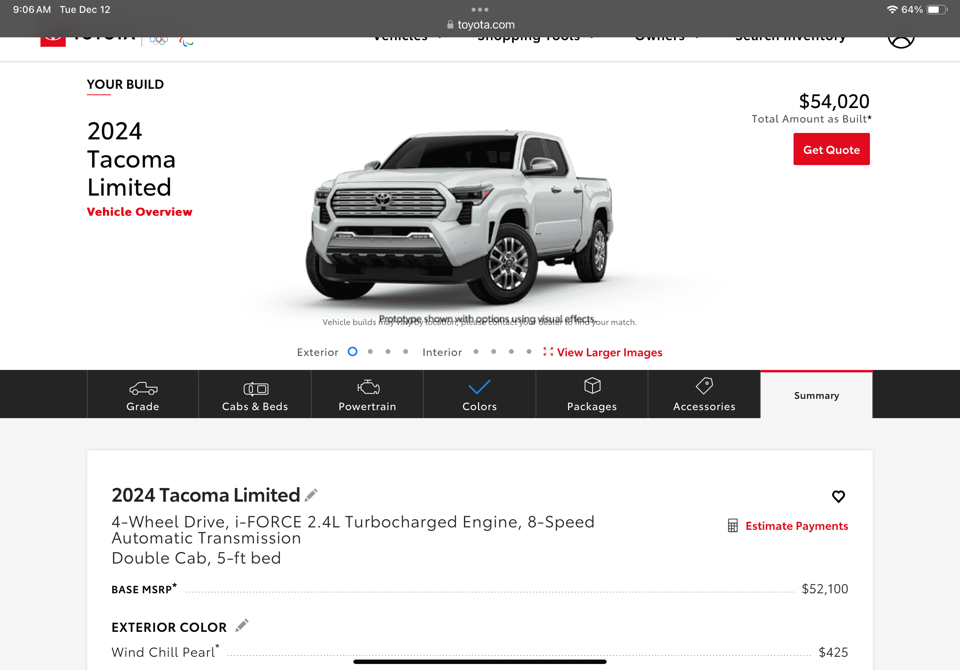This screenshot has height=670, width=960.
Task: Open the browser three-dot multitasking menu
Action: coord(480,9)
